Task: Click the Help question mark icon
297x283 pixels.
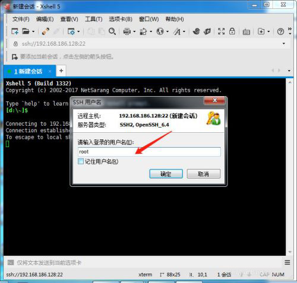Action: coord(280,31)
